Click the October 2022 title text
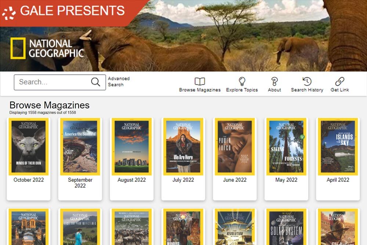 tap(29, 180)
